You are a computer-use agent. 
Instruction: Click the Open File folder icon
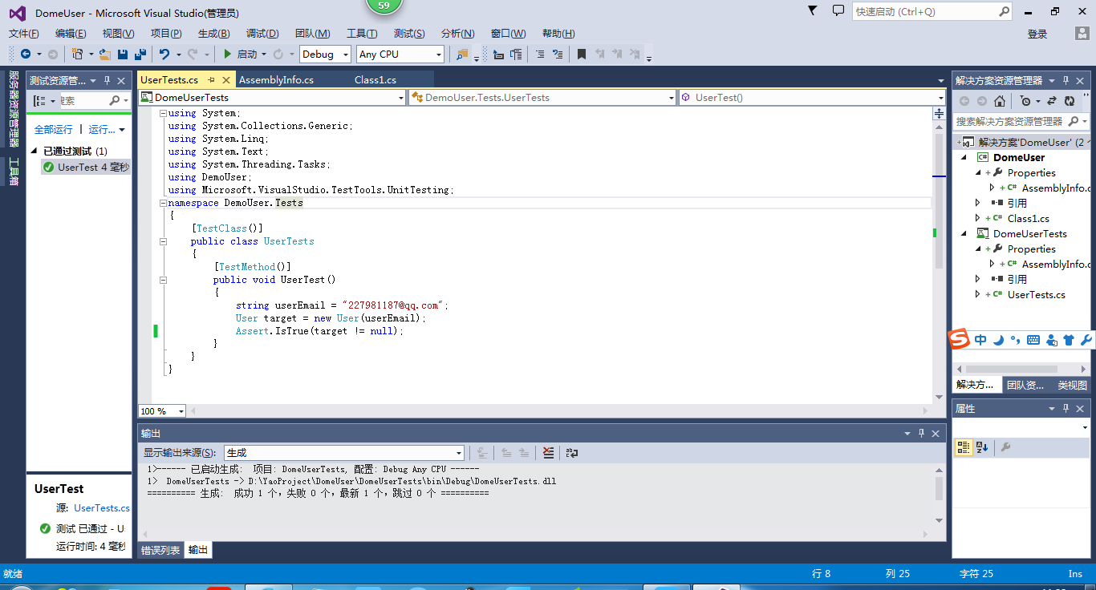tap(104, 55)
